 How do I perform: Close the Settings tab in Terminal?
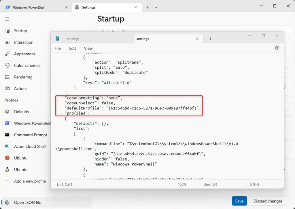[x=136, y=7]
